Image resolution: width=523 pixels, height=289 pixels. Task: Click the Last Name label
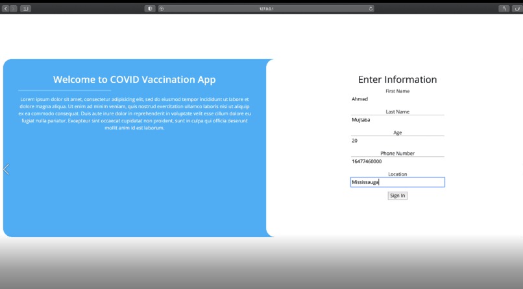397,111
